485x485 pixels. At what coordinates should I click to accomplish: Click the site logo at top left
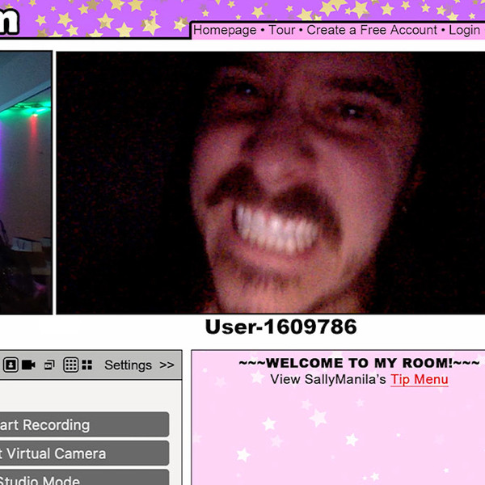(8, 20)
